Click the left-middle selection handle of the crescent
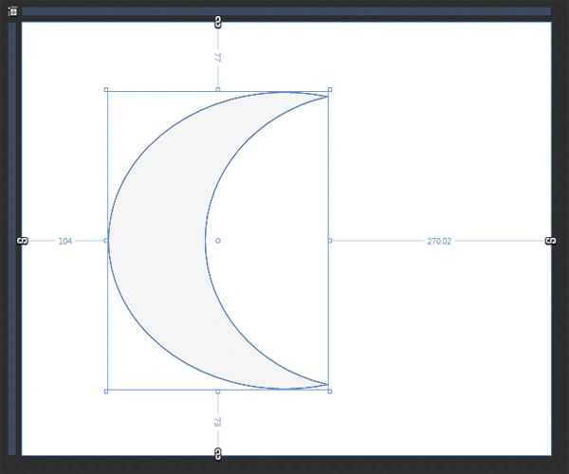Image resolution: width=569 pixels, height=474 pixels. [106, 241]
